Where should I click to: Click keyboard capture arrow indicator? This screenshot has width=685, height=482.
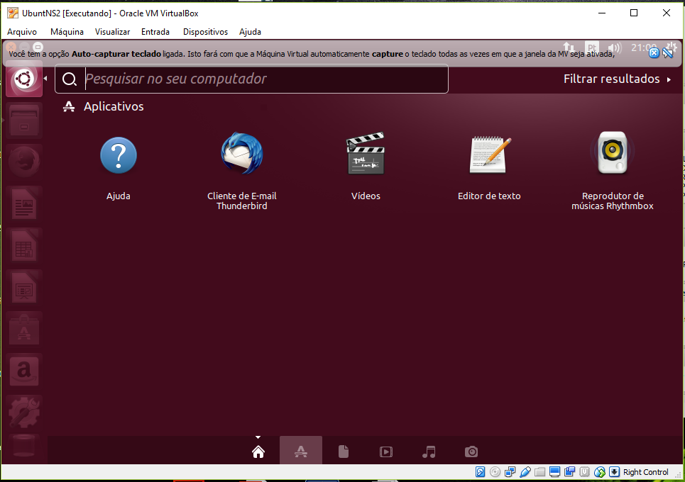[x=614, y=472]
